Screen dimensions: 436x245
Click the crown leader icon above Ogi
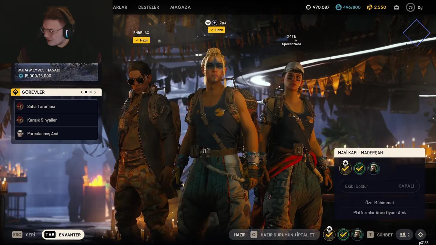click(208, 22)
